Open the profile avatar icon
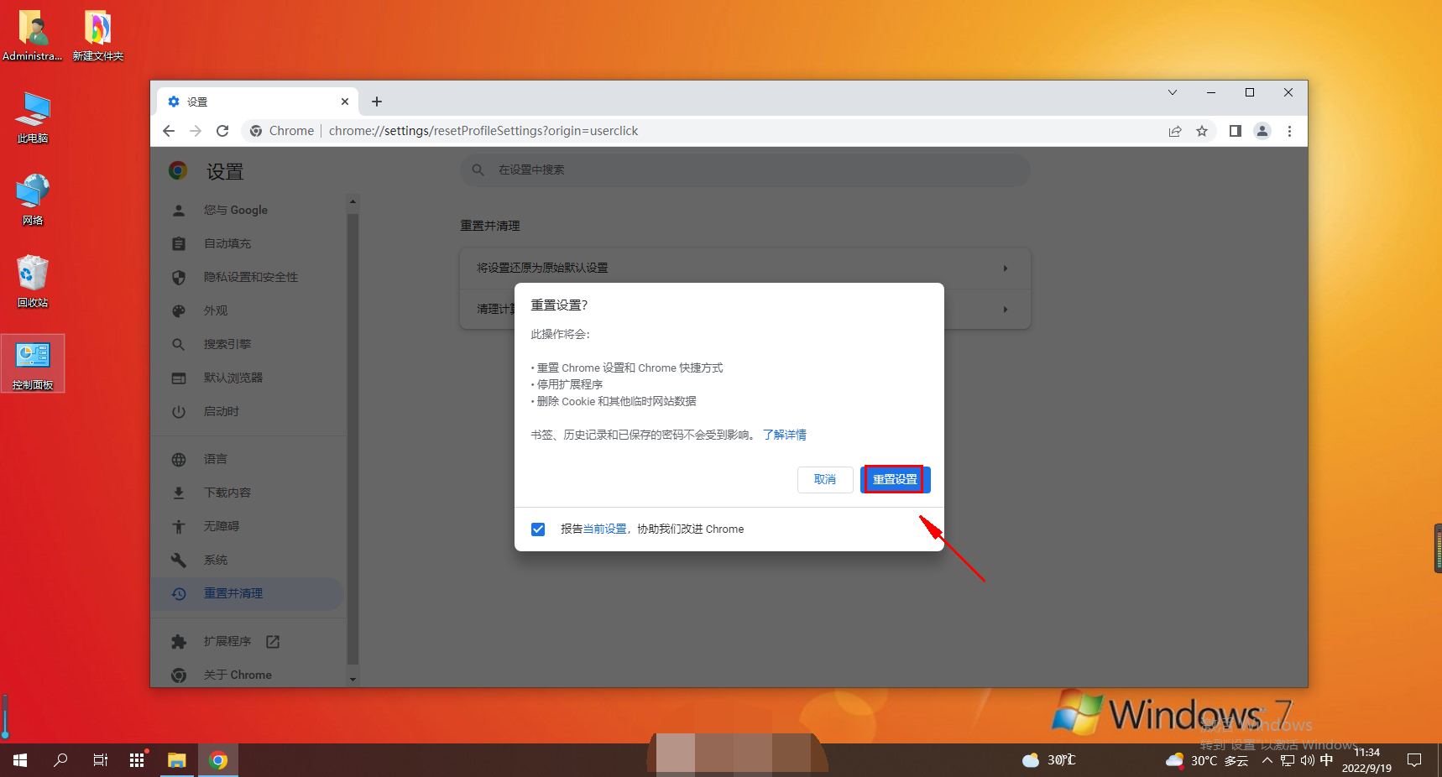This screenshot has height=777, width=1442. coord(1262,131)
